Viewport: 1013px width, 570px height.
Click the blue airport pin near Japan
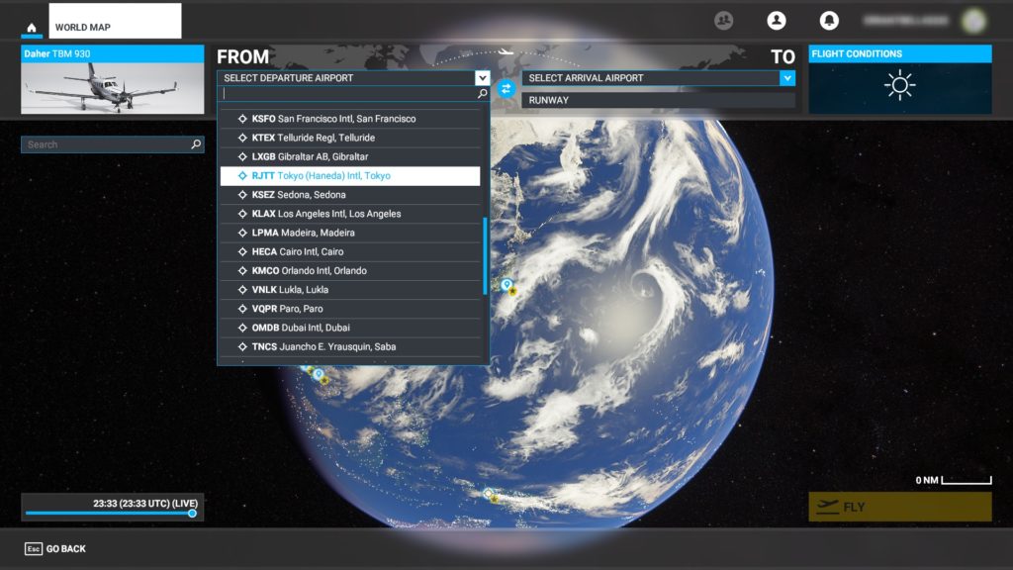pyautogui.click(x=506, y=285)
